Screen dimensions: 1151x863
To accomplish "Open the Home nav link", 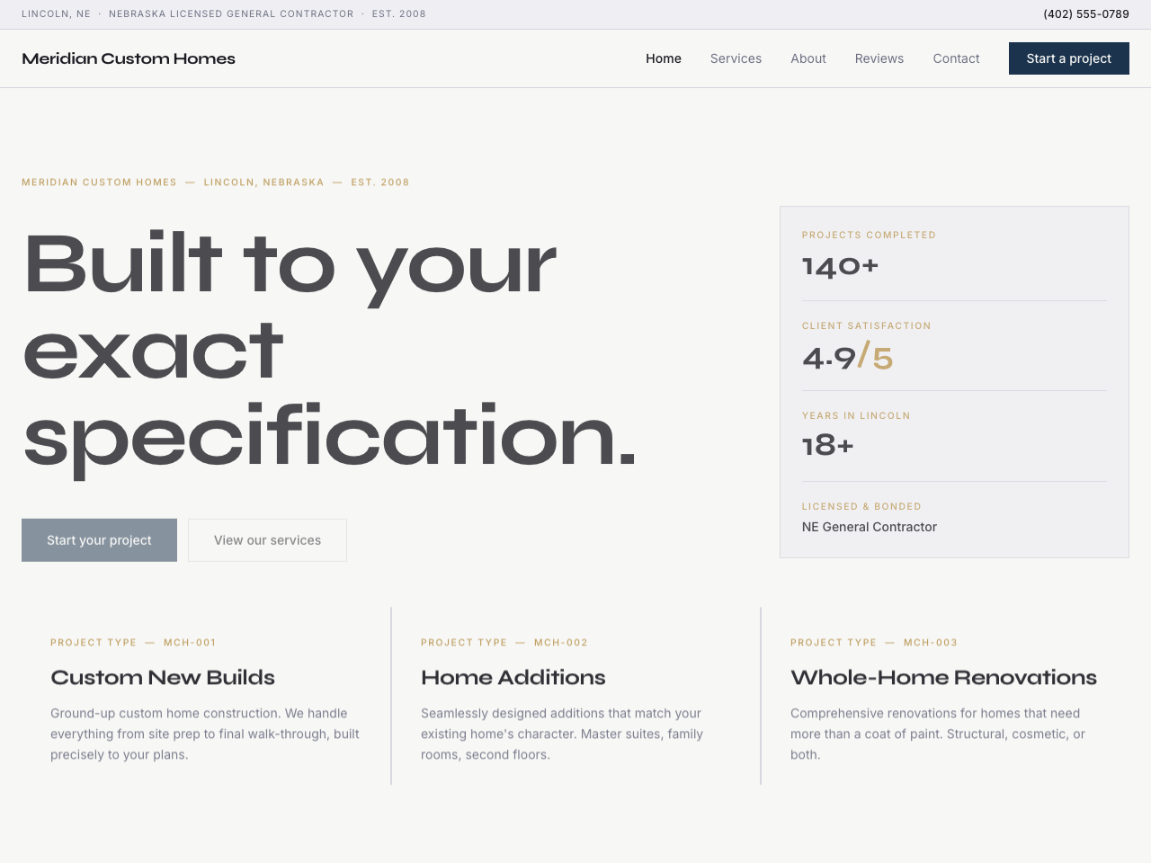I will [664, 58].
